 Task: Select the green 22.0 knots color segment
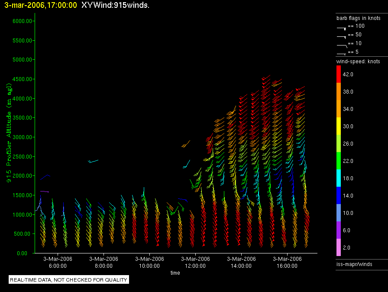pos(339,161)
